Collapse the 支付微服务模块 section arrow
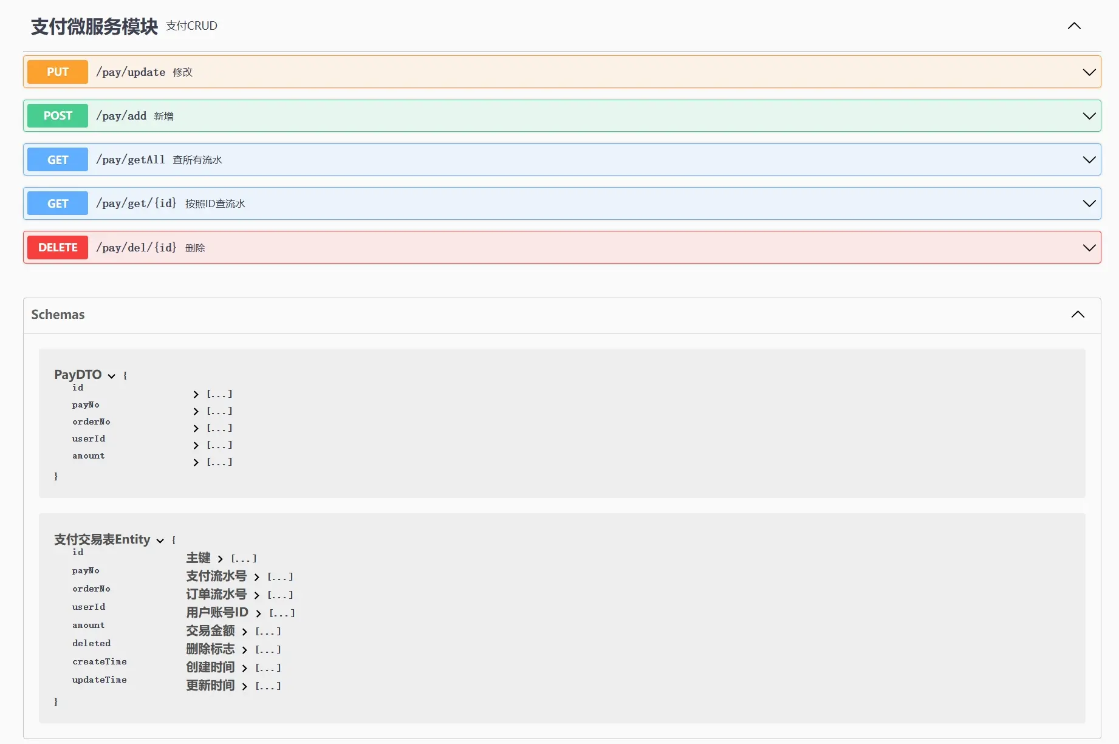Screen dimensions: 1119x744 pos(1074,26)
